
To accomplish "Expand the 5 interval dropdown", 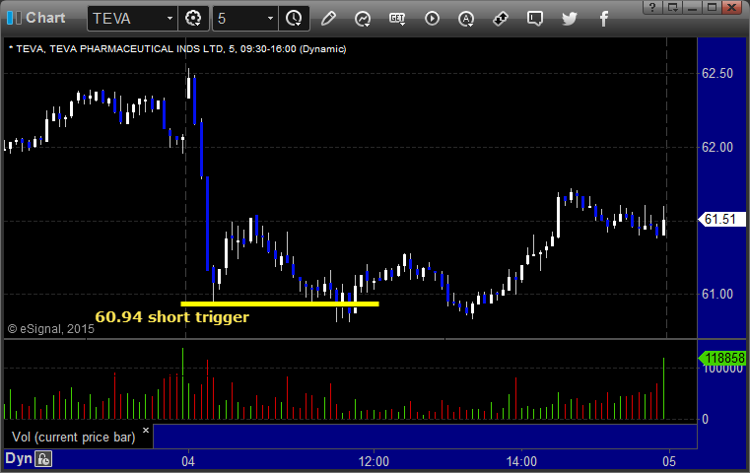I will 270,19.
